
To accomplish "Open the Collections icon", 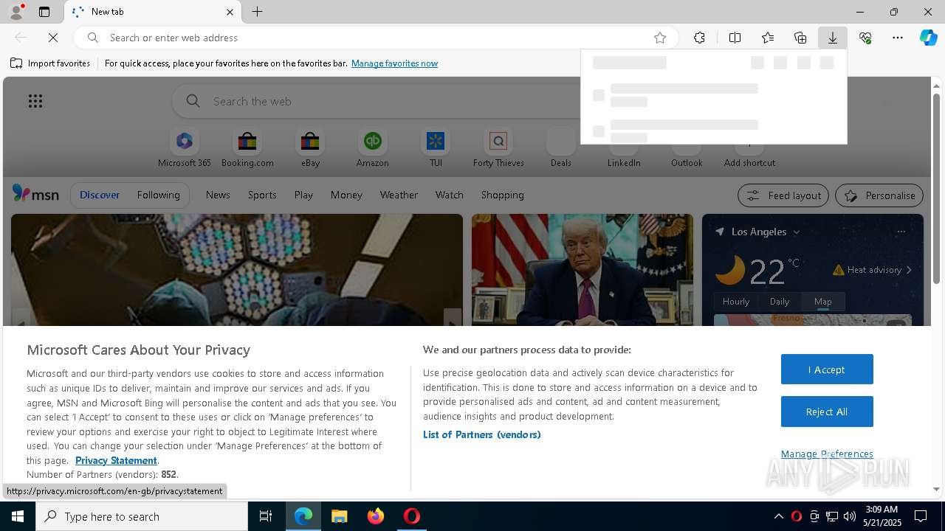I will tap(800, 38).
